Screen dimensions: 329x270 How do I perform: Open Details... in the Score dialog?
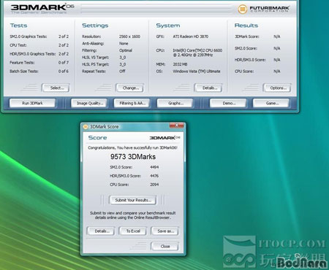(101, 231)
